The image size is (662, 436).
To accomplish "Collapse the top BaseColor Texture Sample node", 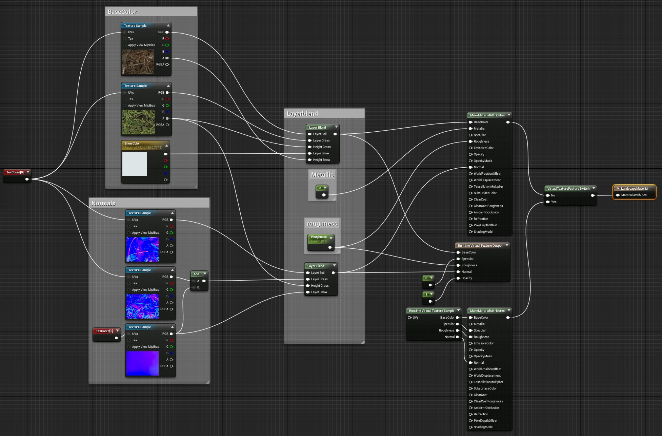I will coord(168,25).
